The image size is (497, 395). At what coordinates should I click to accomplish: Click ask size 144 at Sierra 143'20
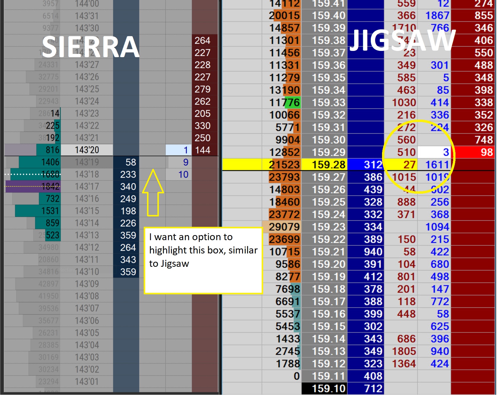205,150
